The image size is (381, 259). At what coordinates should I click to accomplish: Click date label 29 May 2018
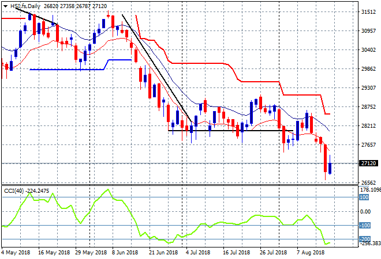tap(91, 253)
